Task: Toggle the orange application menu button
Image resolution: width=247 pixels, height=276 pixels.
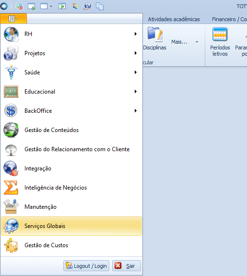Action: click(13, 19)
